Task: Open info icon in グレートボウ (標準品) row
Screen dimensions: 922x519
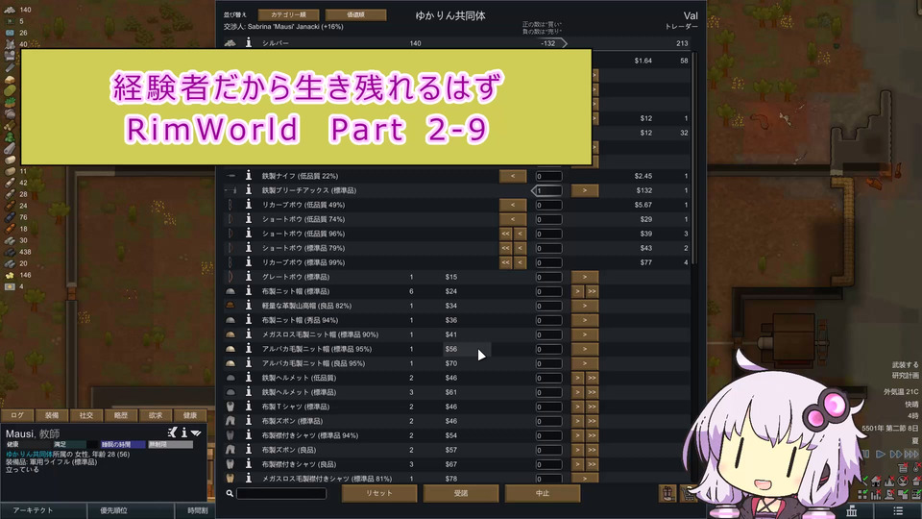Action: tap(249, 277)
